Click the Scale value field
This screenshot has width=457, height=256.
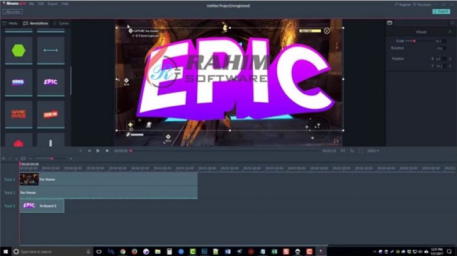(440, 41)
